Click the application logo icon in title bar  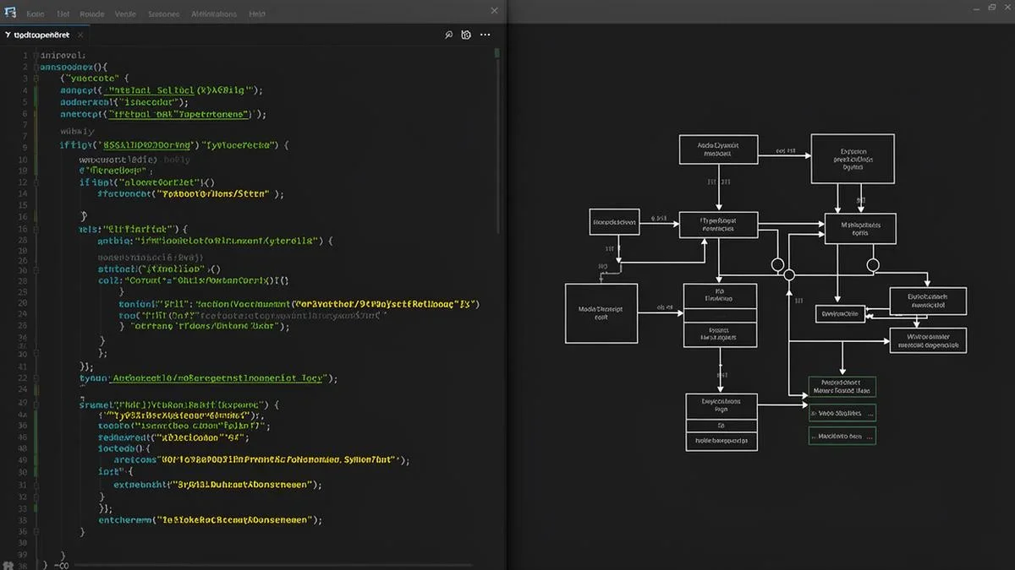pyautogui.click(x=9, y=14)
